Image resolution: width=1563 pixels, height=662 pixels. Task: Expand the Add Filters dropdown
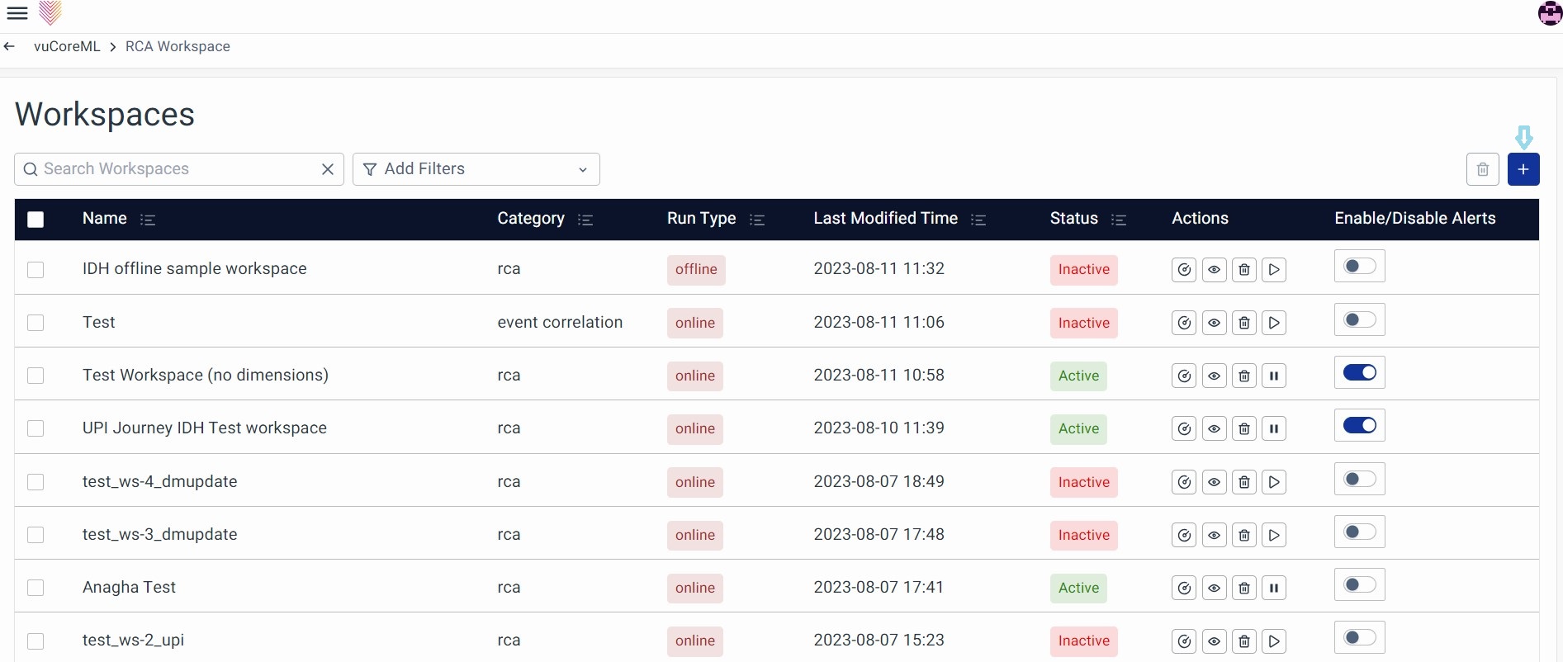pyautogui.click(x=476, y=169)
